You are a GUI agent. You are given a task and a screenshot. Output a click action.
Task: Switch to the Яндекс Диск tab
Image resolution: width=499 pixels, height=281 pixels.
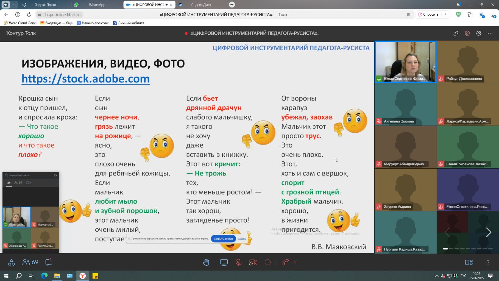coord(201,5)
